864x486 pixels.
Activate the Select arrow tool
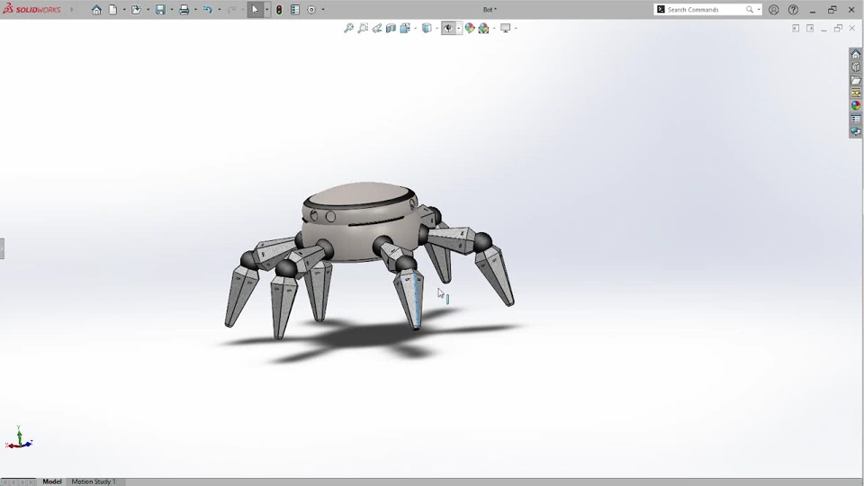255,10
